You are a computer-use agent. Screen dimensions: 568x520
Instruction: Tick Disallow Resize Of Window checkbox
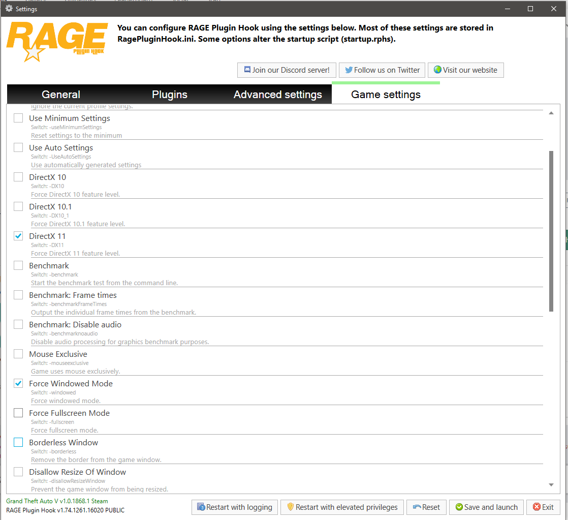(18, 472)
